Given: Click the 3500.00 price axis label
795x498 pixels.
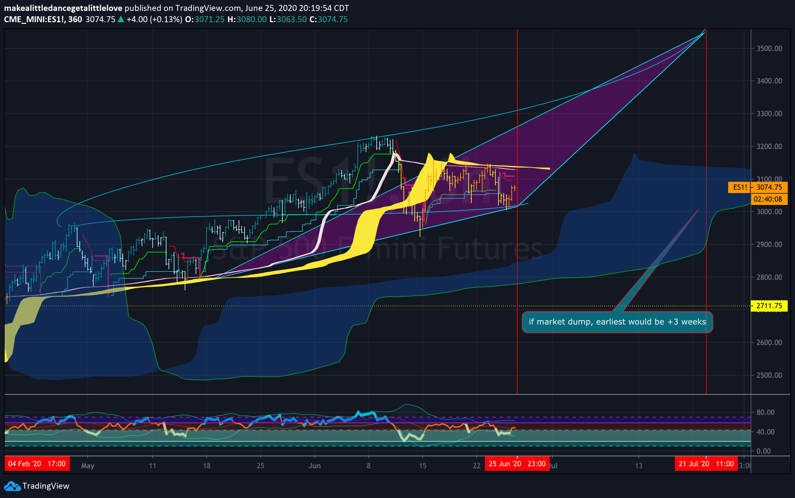Looking at the screenshot, I should [x=769, y=48].
